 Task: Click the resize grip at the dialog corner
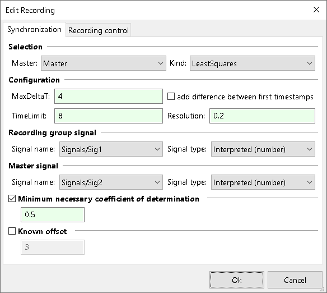[x=322, y=289]
